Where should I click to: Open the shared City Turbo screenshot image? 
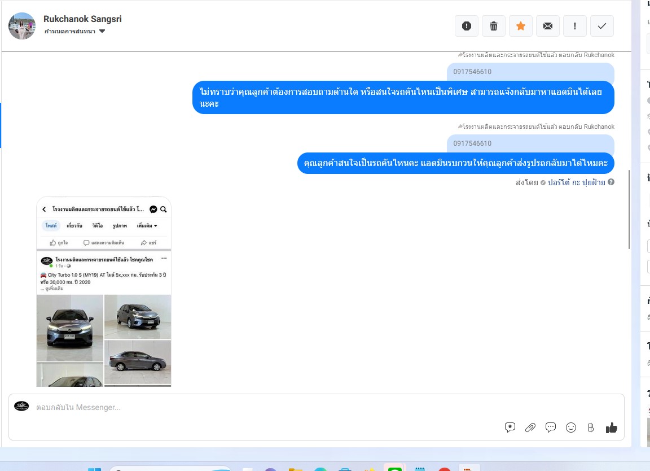pos(104,292)
